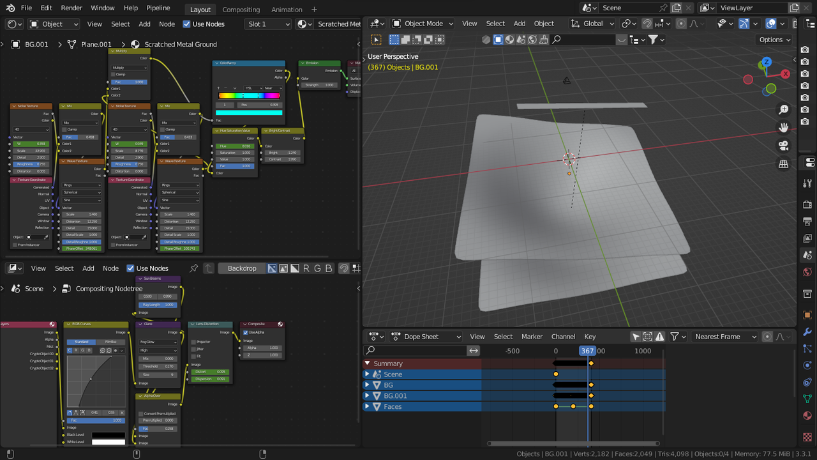The height and width of the screenshot is (460, 817).
Task: Open the Particles properties tab
Action: coord(807,349)
